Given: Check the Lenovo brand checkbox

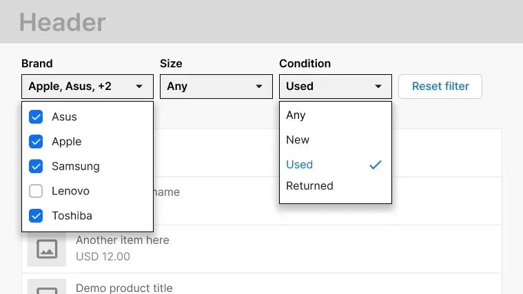Looking at the screenshot, I should [x=36, y=191].
